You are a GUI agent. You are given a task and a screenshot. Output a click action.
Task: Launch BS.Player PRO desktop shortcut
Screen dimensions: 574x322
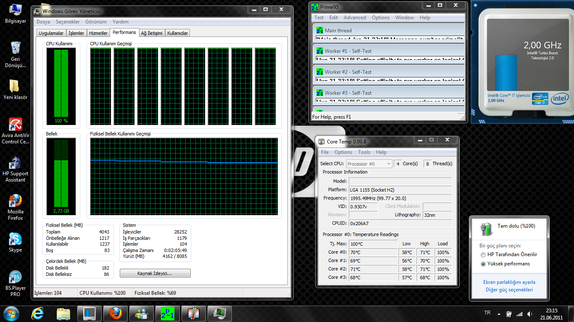(x=16, y=283)
